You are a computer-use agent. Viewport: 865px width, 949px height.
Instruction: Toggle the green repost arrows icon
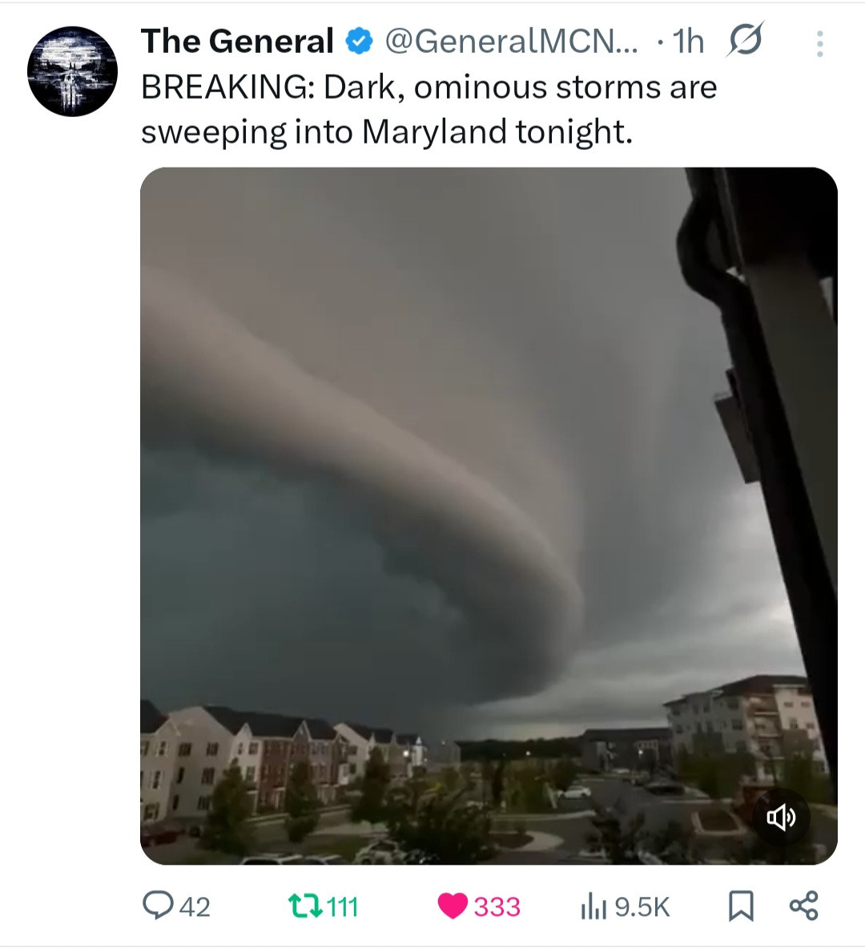pyautogui.click(x=304, y=906)
